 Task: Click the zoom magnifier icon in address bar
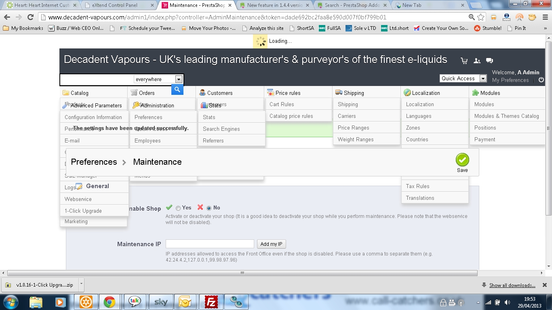pos(472,17)
